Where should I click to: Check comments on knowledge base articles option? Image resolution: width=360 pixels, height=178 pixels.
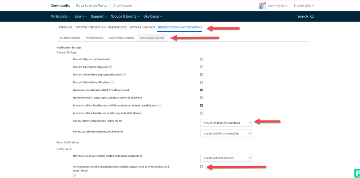coord(201,167)
